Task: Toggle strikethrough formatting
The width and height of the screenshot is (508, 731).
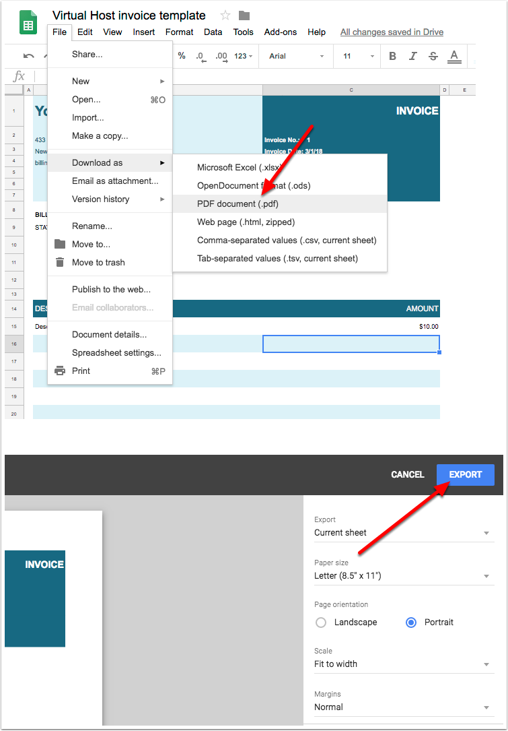Action: tap(433, 56)
